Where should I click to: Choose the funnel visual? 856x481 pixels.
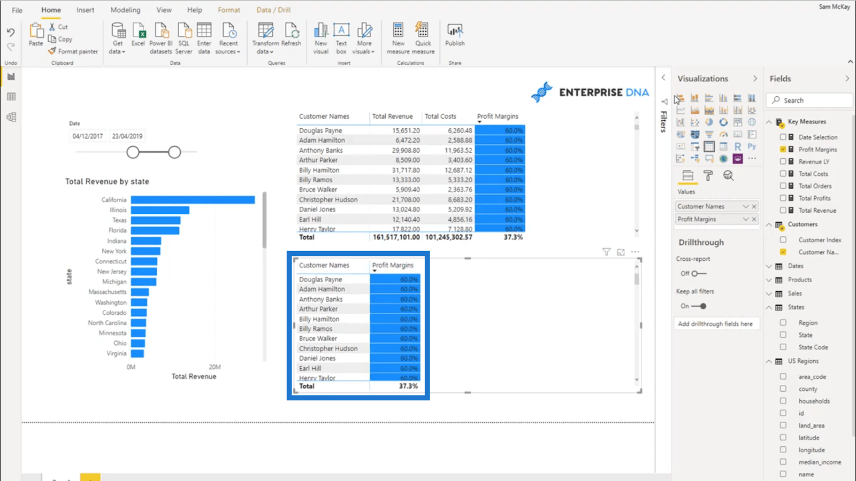709,134
